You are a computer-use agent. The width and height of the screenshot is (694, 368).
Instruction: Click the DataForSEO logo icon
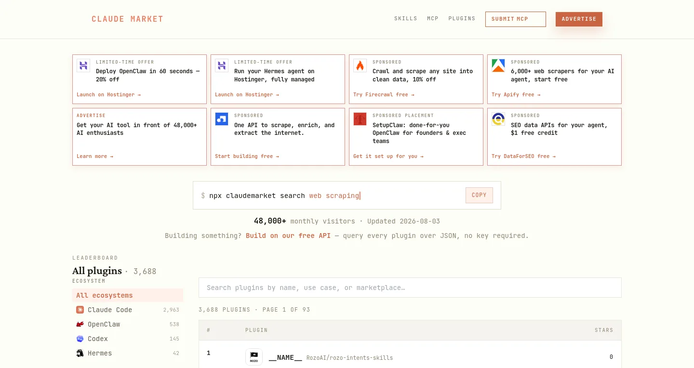498,119
